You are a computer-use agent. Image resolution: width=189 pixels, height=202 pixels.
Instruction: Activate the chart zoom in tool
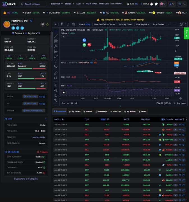pyautogui.click(x=56, y=78)
